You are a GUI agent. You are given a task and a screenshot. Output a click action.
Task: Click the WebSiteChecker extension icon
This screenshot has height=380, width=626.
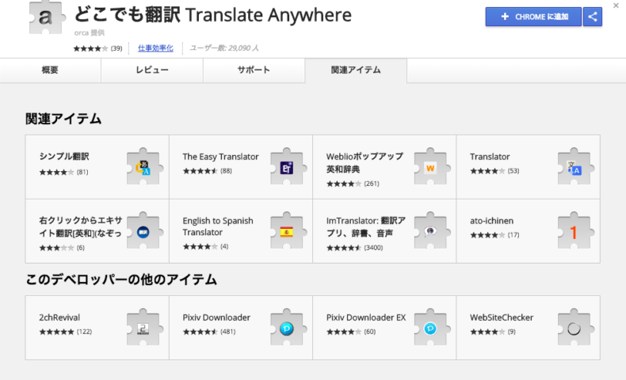(574, 328)
